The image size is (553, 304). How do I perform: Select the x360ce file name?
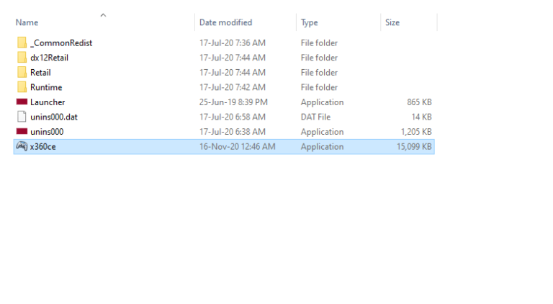coord(43,146)
